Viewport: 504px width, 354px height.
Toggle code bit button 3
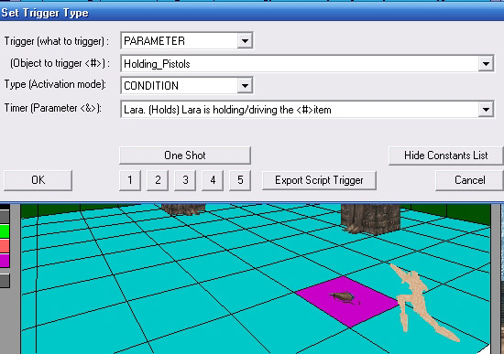pos(185,180)
